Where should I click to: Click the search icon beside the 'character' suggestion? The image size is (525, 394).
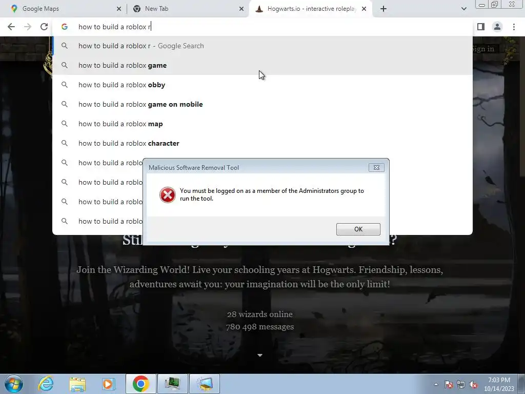65,143
